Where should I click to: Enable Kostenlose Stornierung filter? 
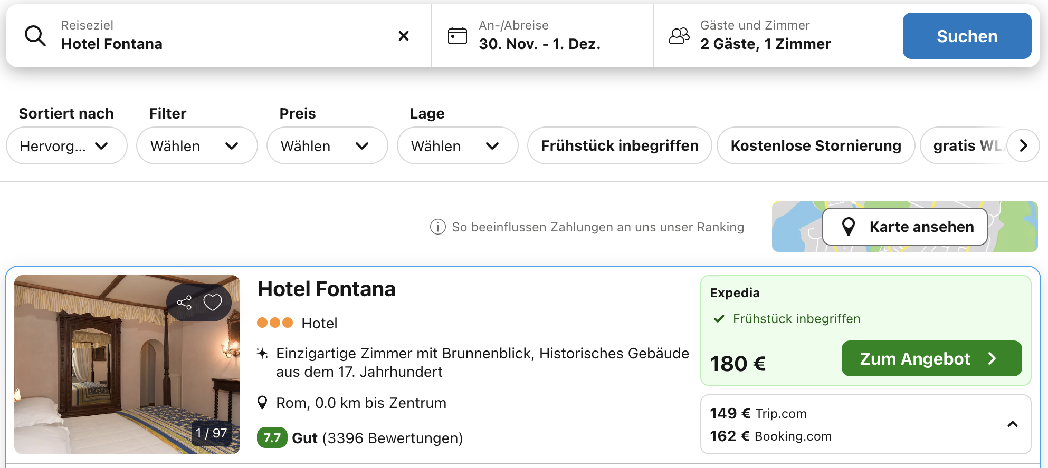point(815,145)
